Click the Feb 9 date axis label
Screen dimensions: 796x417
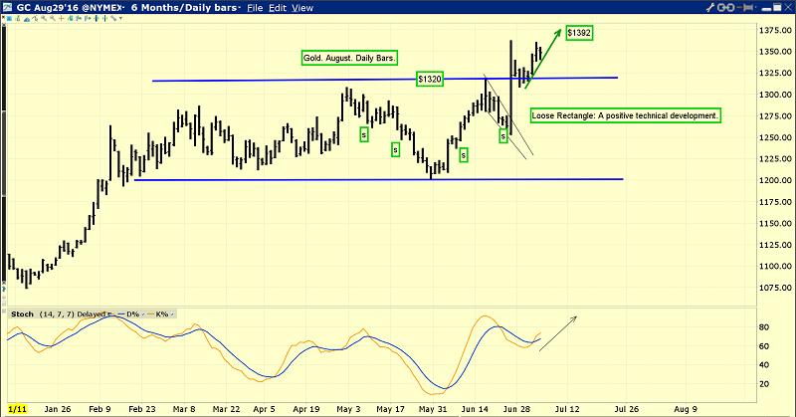99,409
